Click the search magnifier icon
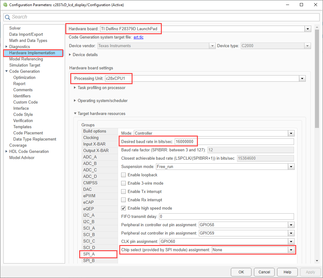This screenshot has height=278, width=323. pos(7,17)
